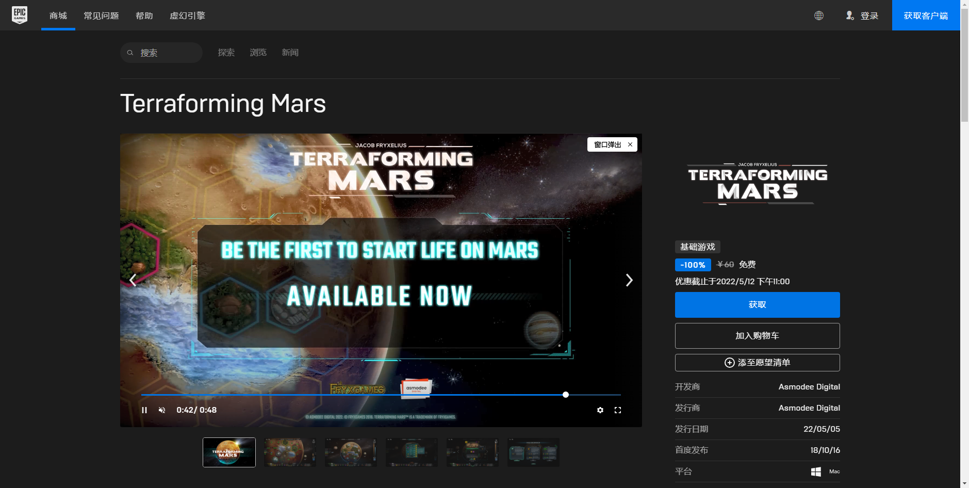Add Terraforming Mars to cart
This screenshot has height=488, width=969.
(x=757, y=335)
